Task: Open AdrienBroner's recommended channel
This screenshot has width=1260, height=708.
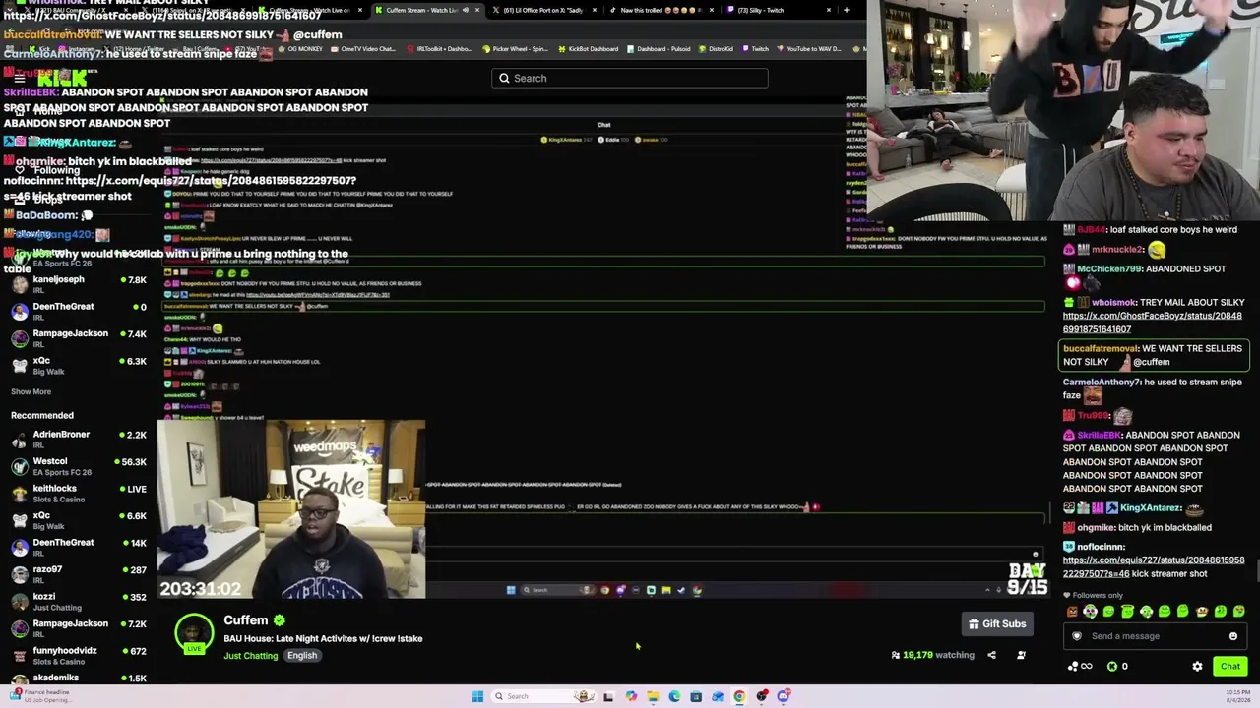Action: pos(79,440)
